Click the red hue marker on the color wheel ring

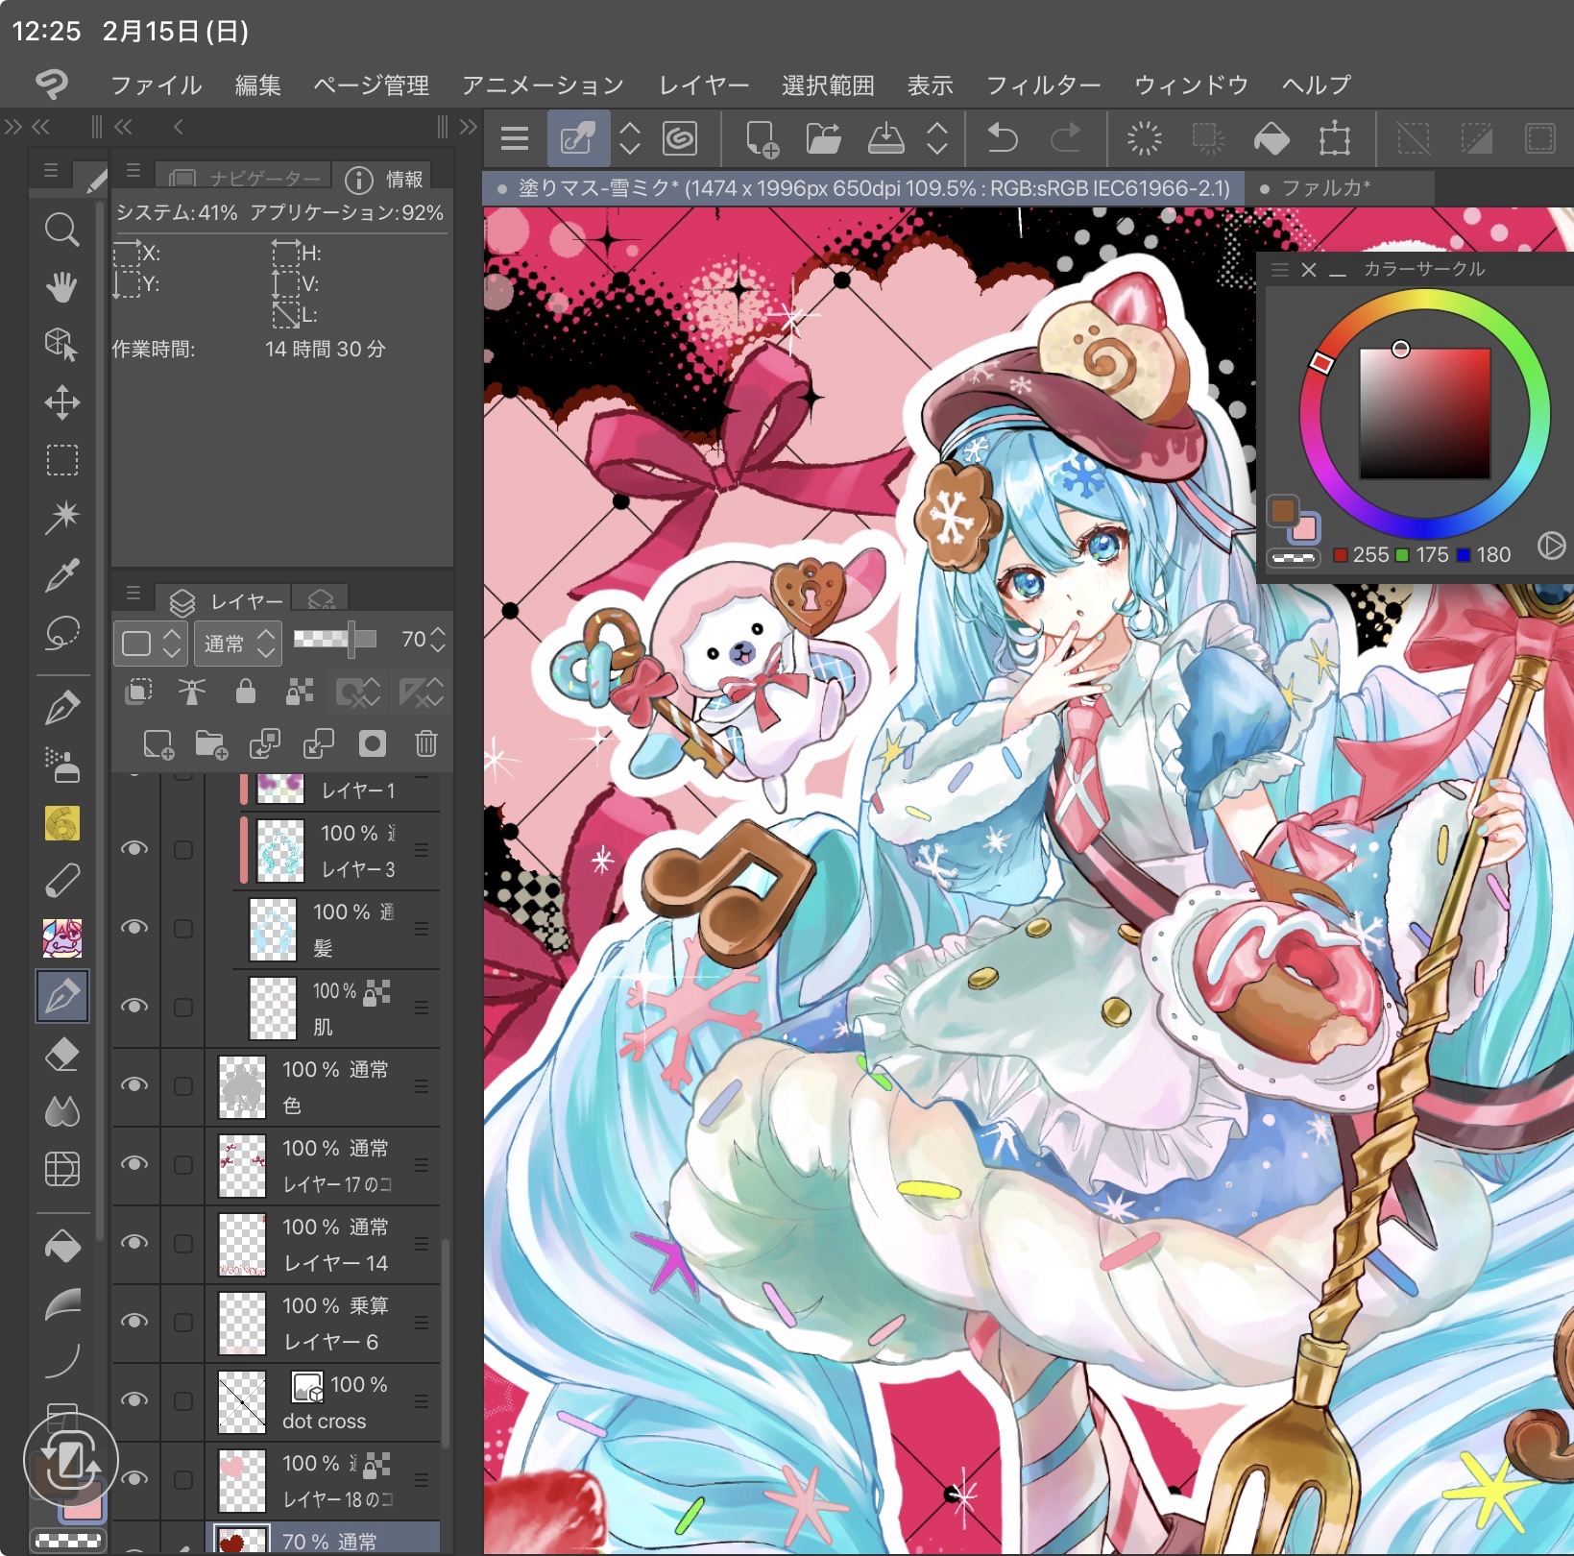coord(1321,362)
